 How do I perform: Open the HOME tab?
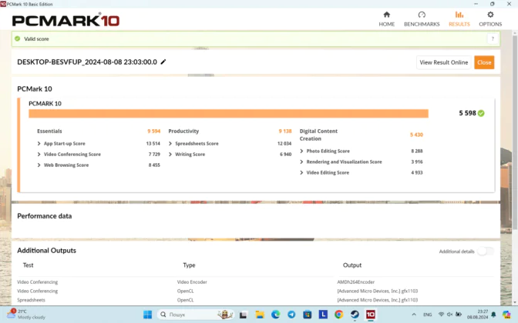point(386,19)
